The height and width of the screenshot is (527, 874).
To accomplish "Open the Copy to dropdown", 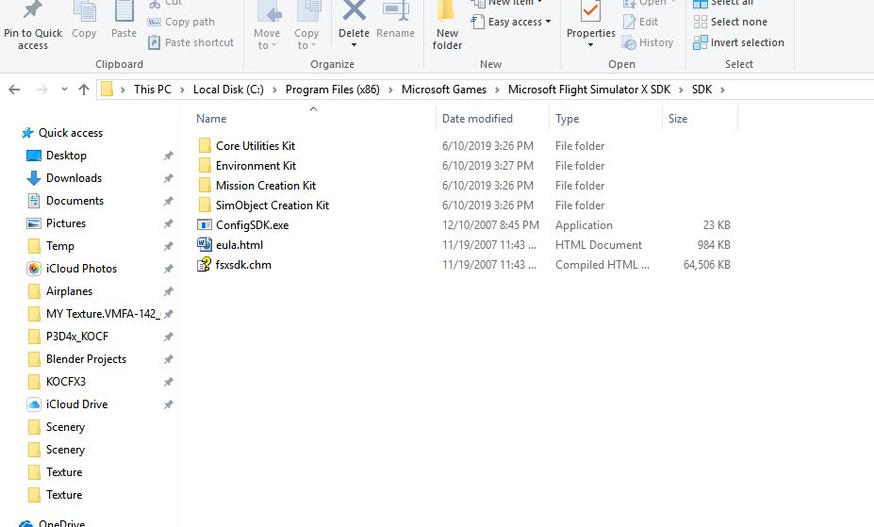I will pos(306,26).
